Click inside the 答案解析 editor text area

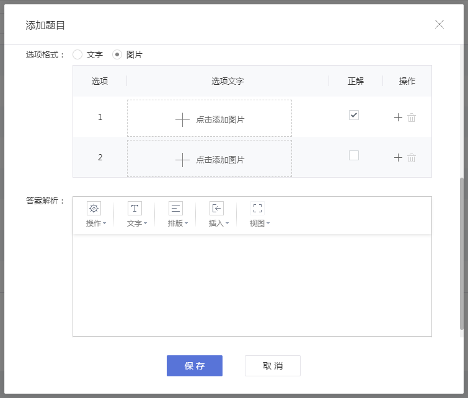click(x=252, y=285)
